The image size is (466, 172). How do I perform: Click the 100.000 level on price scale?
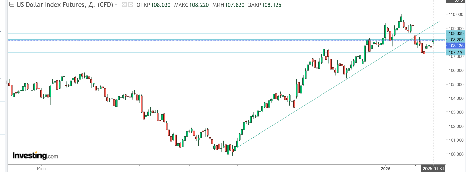(x=456, y=154)
